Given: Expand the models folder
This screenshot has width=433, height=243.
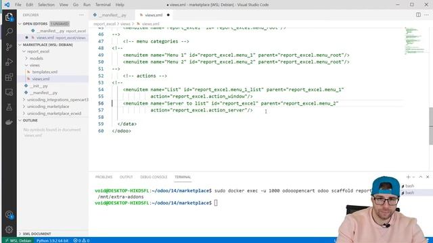Looking at the screenshot, I should pos(26,59).
